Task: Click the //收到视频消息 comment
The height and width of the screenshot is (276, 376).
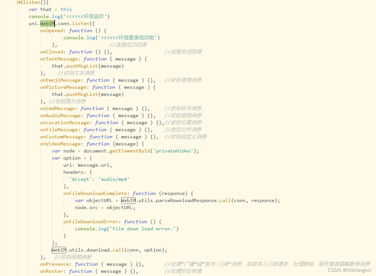Action: point(73,257)
